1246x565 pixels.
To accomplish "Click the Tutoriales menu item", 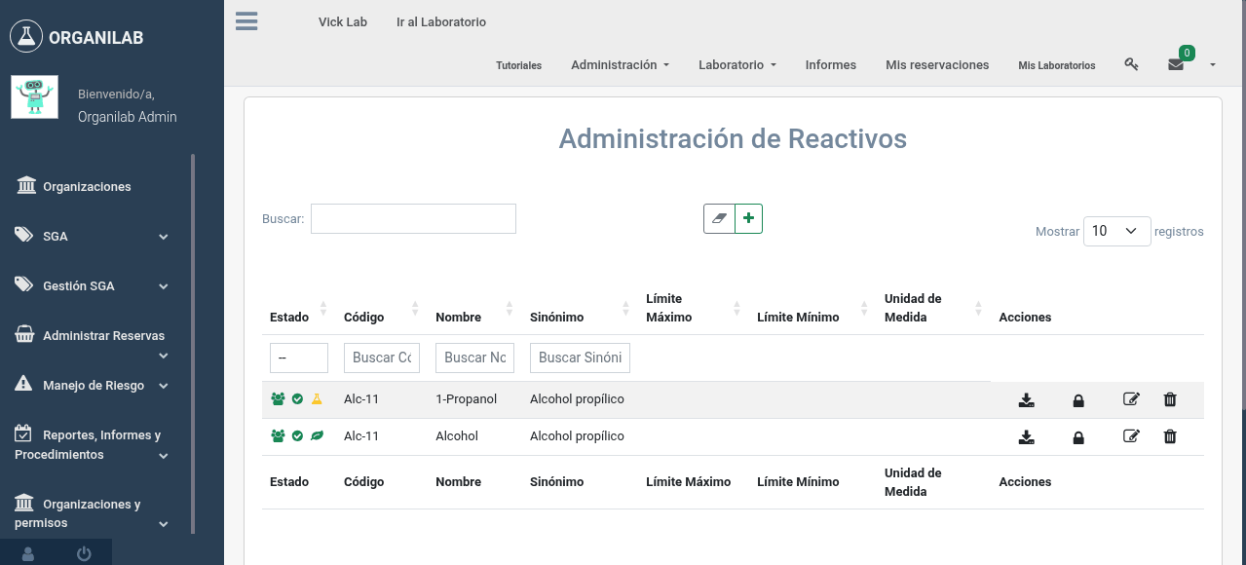I will (x=518, y=65).
